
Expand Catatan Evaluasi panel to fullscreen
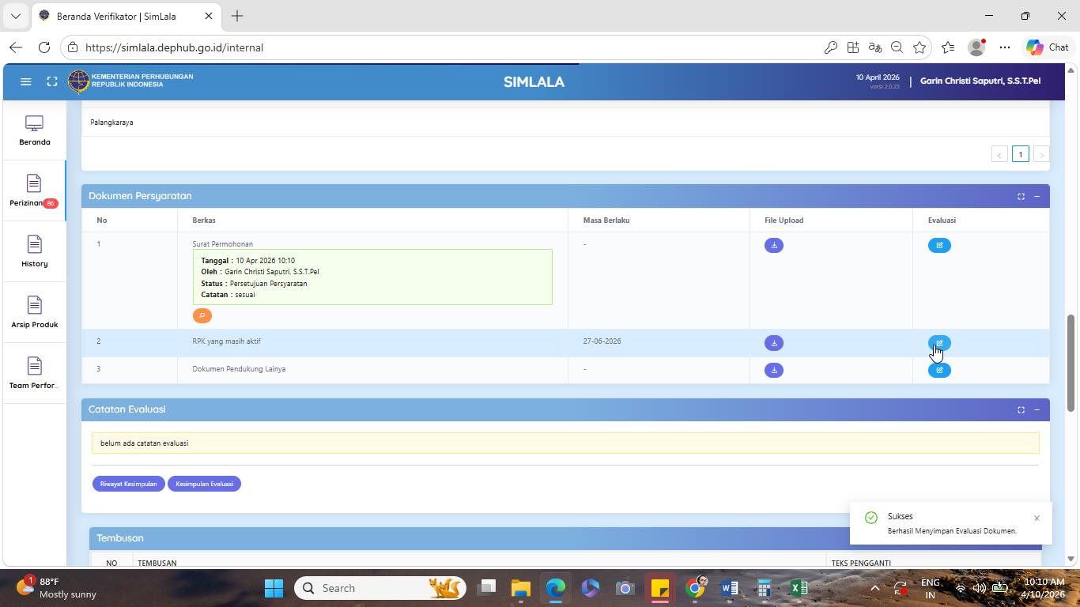1021,409
